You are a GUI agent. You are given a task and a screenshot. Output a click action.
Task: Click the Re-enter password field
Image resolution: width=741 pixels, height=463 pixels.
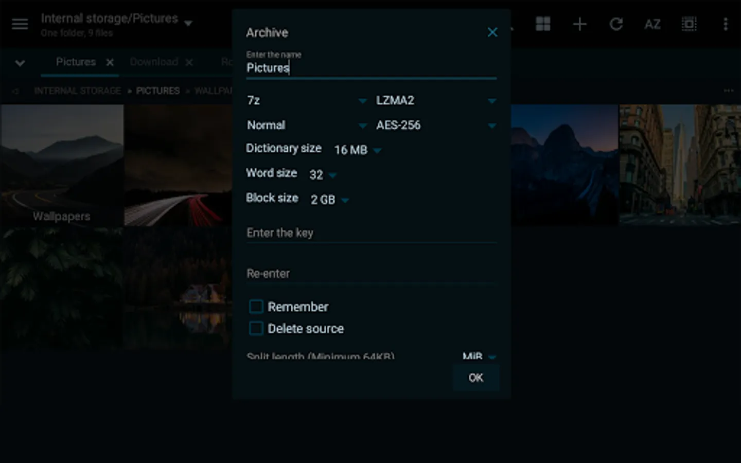[x=371, y=274]
